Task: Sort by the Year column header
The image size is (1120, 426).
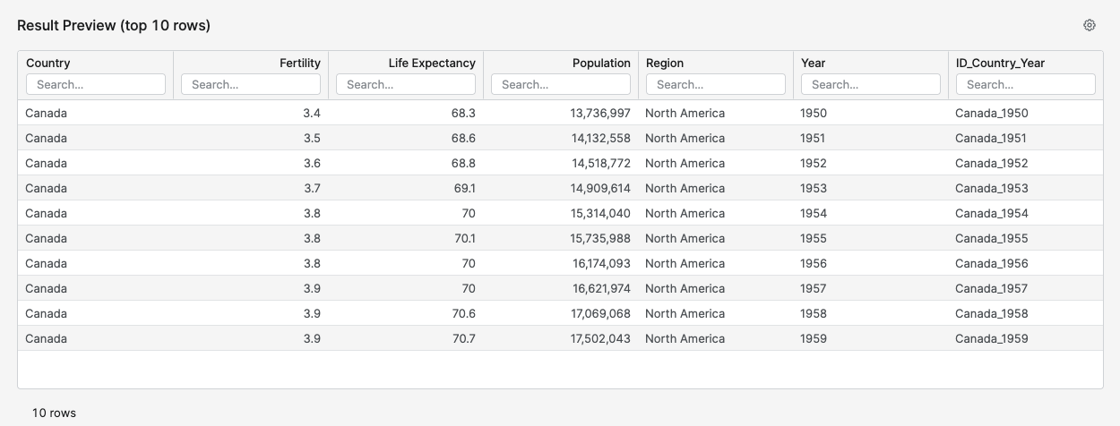Action: (x=814, y=63)
